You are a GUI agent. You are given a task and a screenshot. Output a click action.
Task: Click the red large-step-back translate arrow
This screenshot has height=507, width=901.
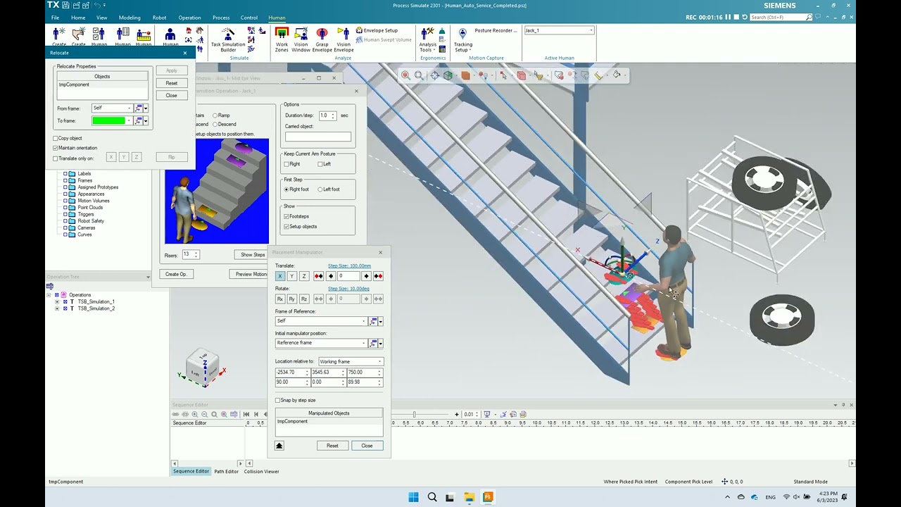pos(319,276)
